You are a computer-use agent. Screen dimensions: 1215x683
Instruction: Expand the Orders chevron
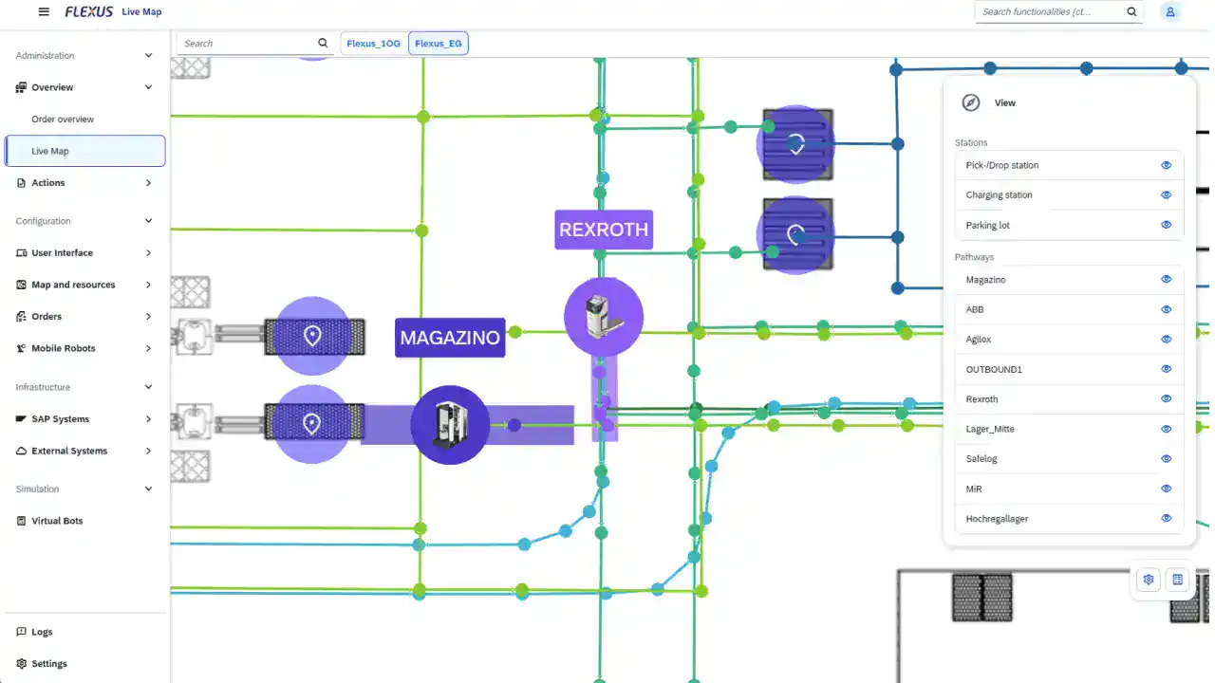coord(148,317)
